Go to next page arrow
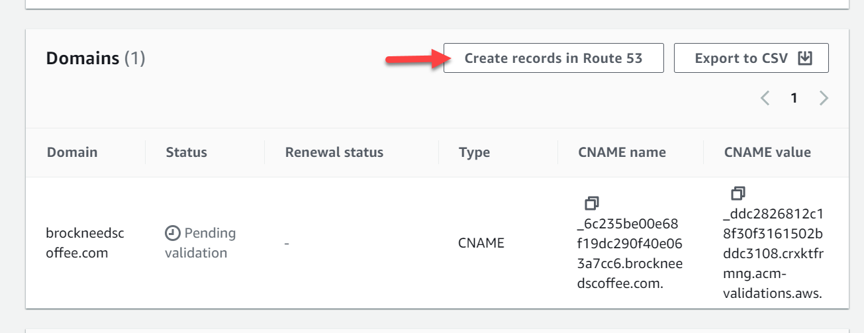Viewport: 864px width, 333px height. tap(824, 99)
